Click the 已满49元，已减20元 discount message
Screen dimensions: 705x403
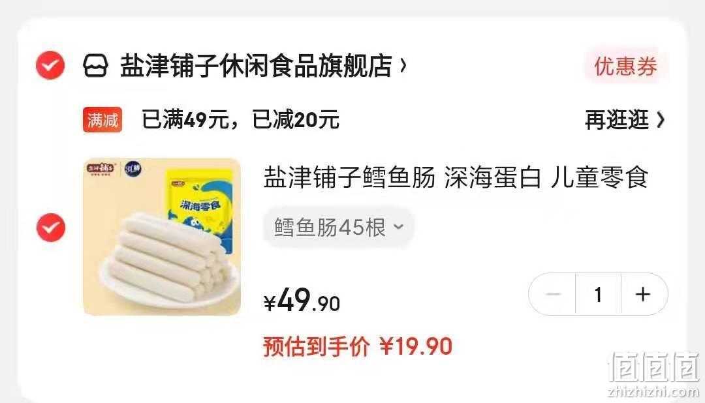pos(240,120)
